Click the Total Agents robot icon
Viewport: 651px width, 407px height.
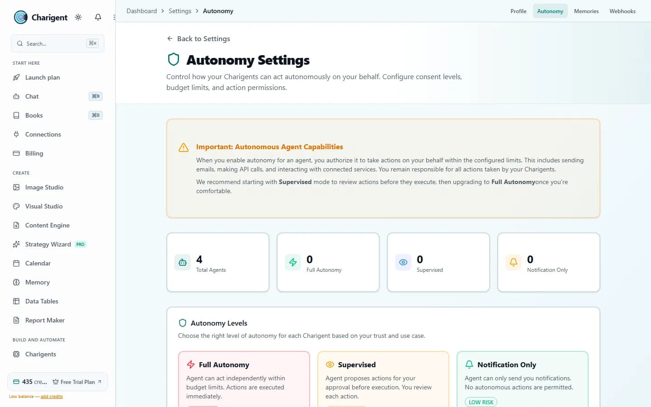point(183,262)
